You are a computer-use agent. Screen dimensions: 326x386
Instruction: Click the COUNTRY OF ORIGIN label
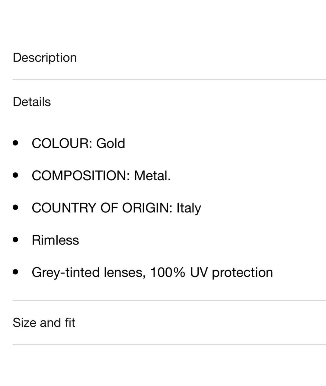pos(102,208)
